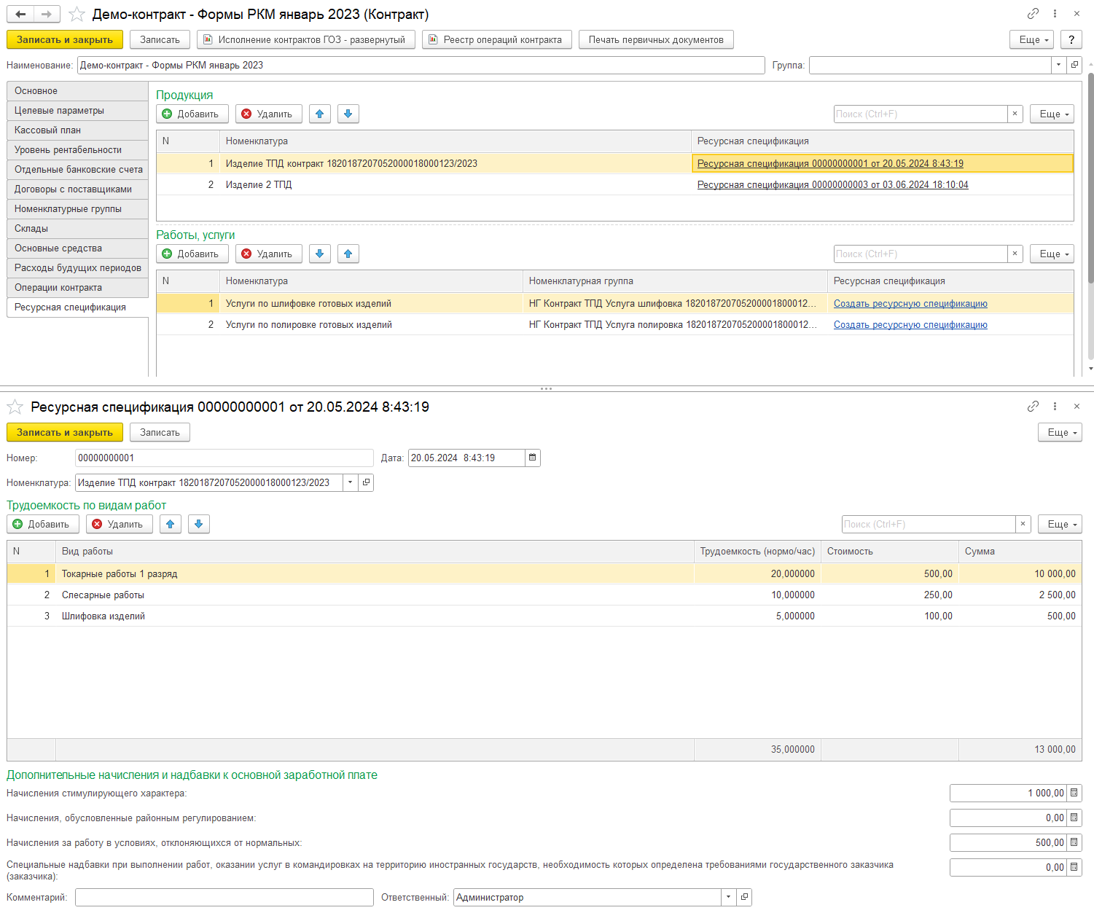Open Договоры с поставщиками section
The width and height of the screenshot is (1094, 913).
pyautogui.click(x=77, y=189)
